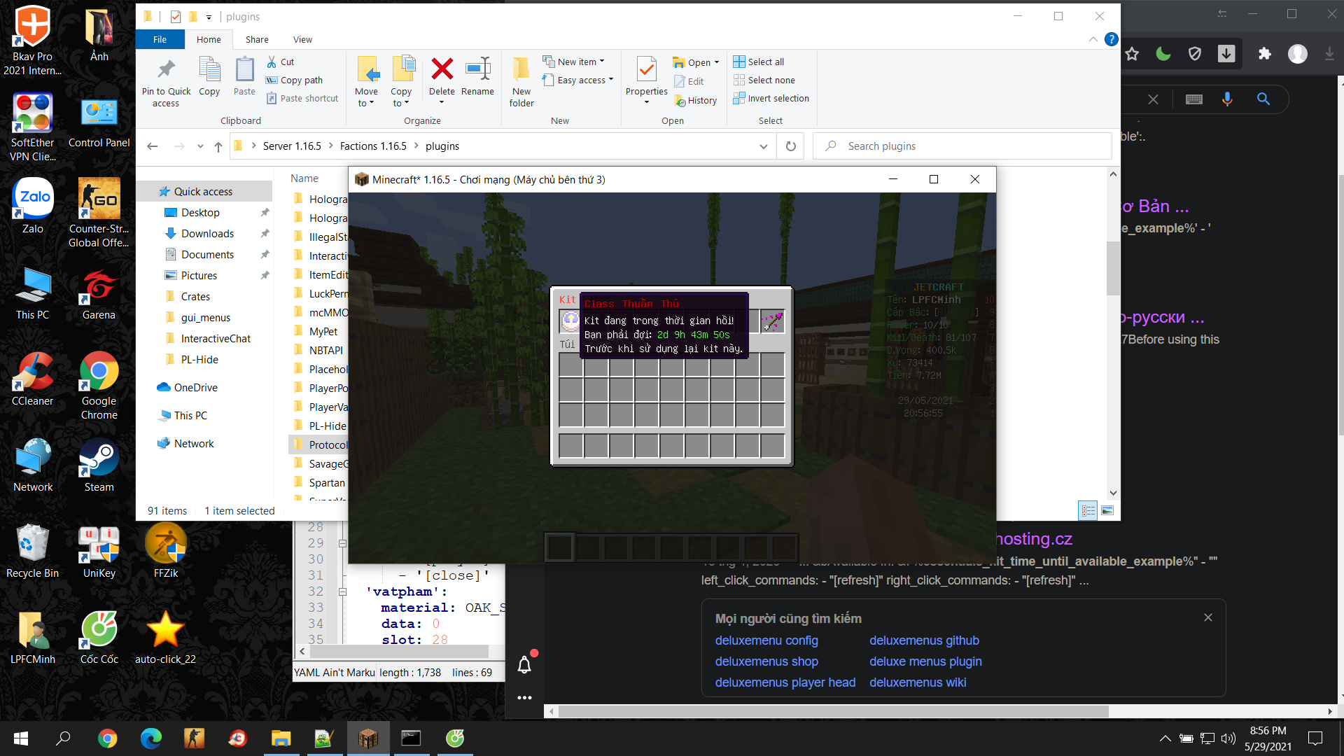The image size is (1344, 756).
Task: Click Select all in ribbon
Action: click(765, 62)
